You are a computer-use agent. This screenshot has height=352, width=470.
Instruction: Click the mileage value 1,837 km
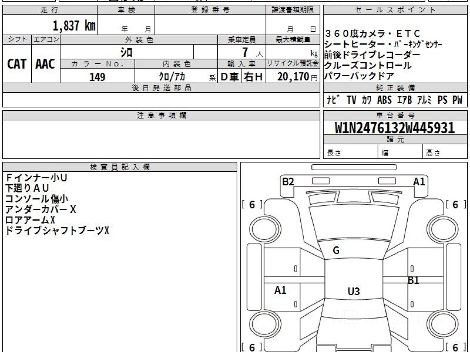pyautogui.click(x=74, y=25)
